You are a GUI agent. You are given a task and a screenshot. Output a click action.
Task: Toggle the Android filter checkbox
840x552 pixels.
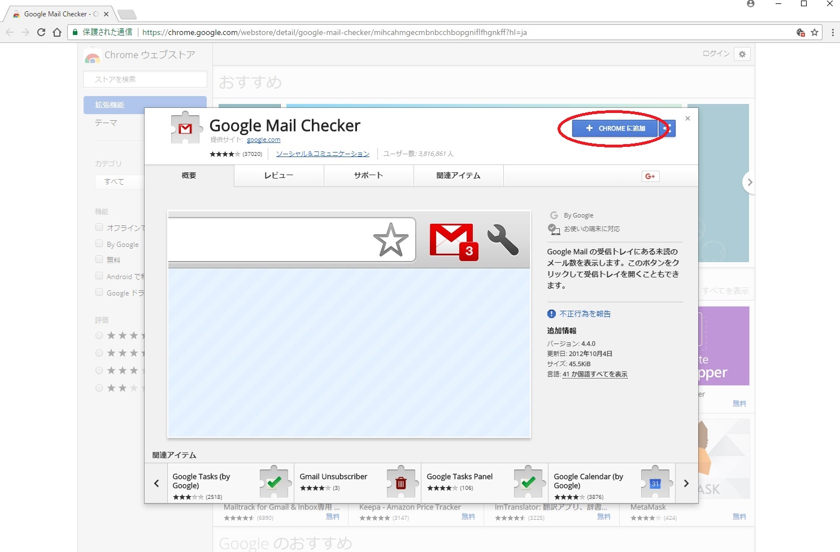click(x=99, y=276)
